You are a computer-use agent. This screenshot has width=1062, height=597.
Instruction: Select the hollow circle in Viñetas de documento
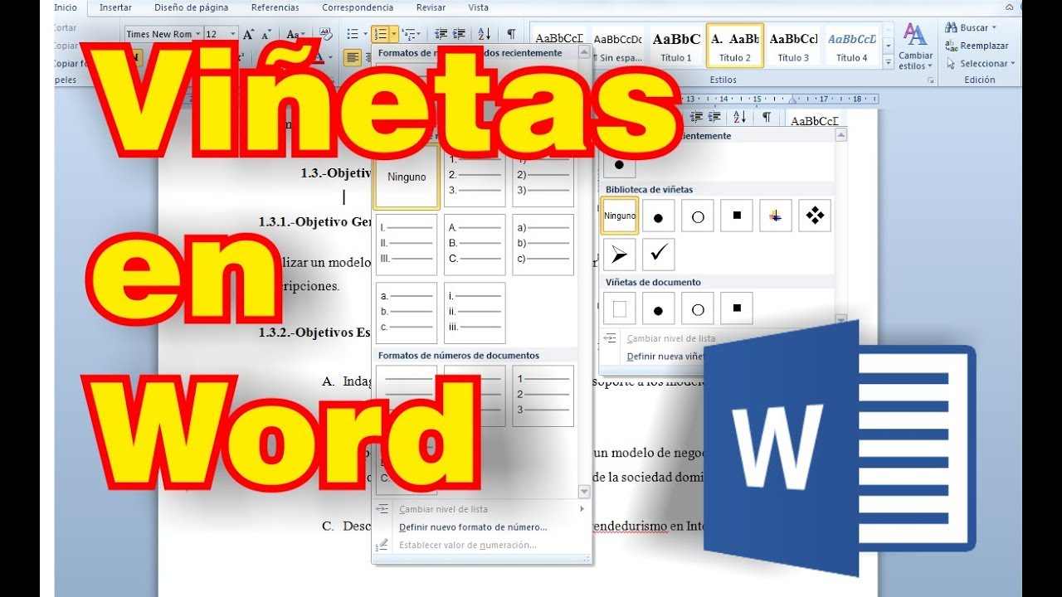[x=698, y=308]
